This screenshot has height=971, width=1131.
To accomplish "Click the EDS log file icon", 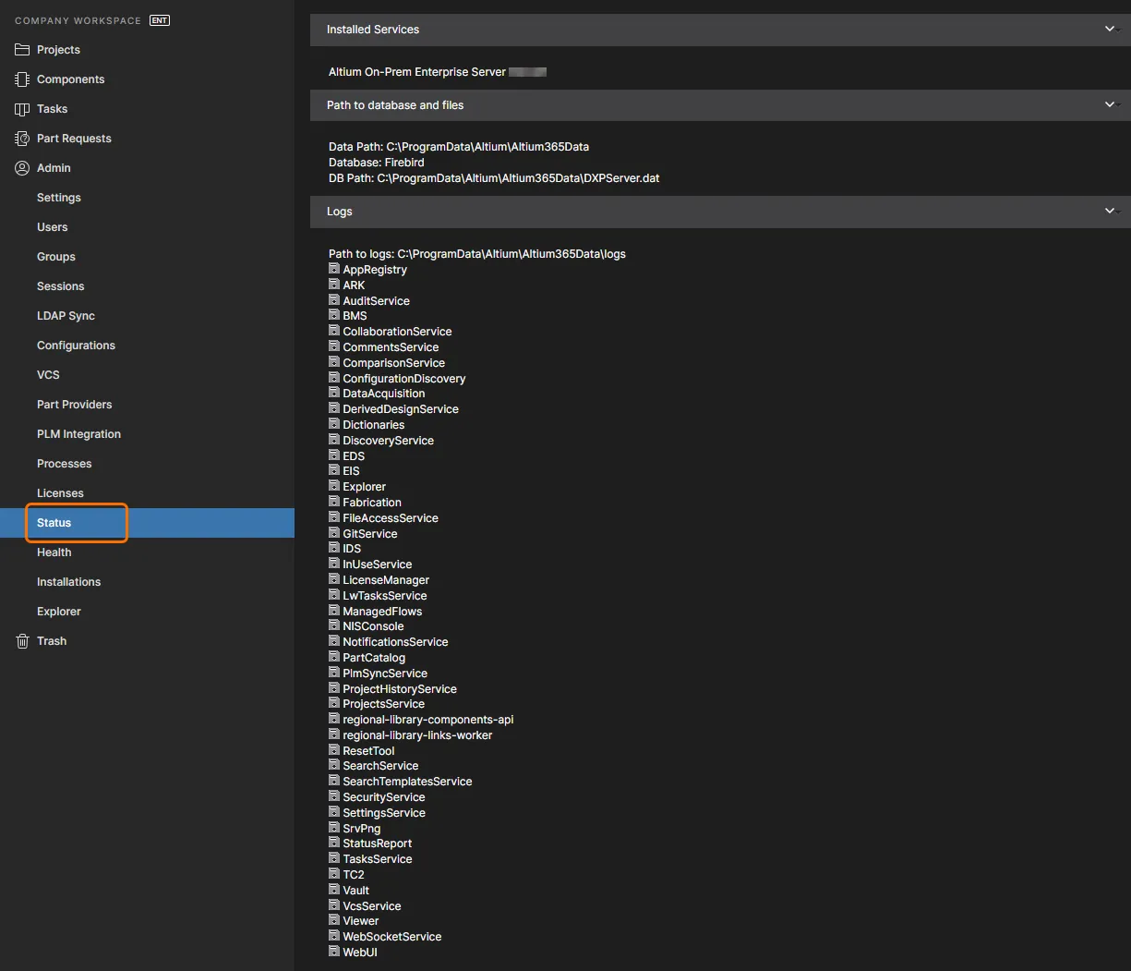I will pyautogui.click(x=334, y=455).
